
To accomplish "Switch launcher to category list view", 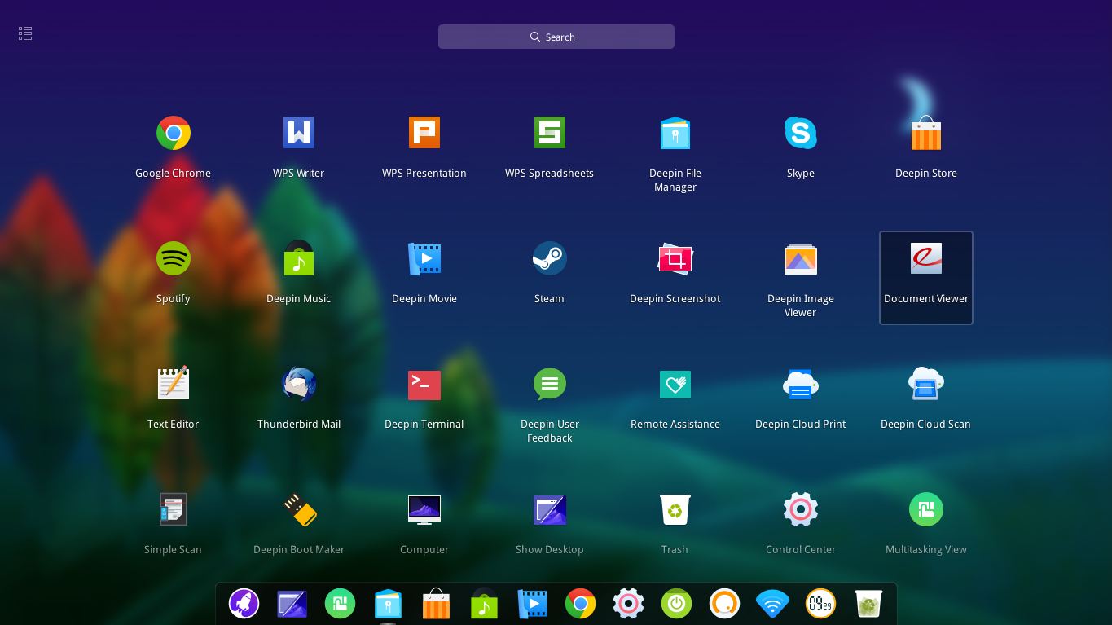I will pos(24,33).
